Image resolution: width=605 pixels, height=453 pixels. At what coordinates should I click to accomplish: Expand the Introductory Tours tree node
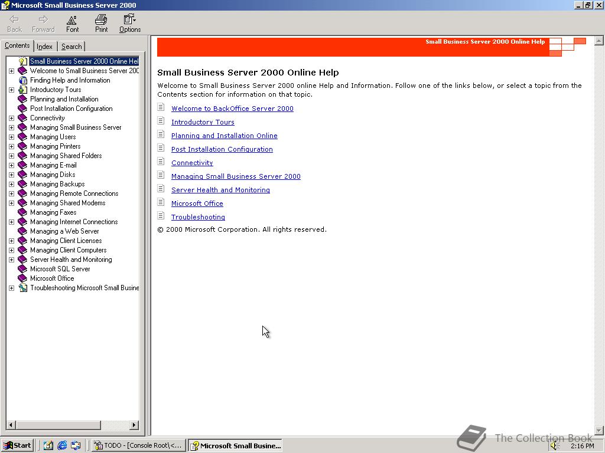click(x=12, y=90)
